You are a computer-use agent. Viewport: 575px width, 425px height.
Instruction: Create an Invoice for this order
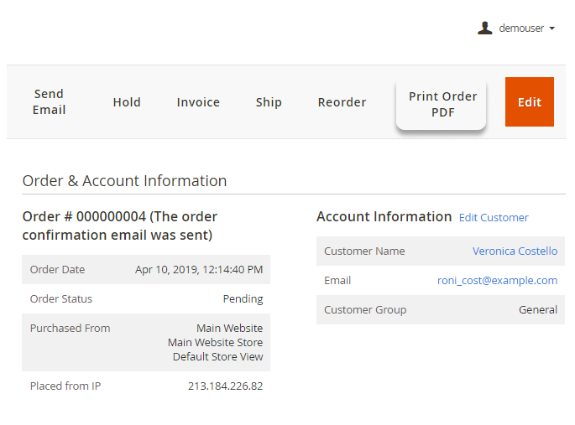198,102
